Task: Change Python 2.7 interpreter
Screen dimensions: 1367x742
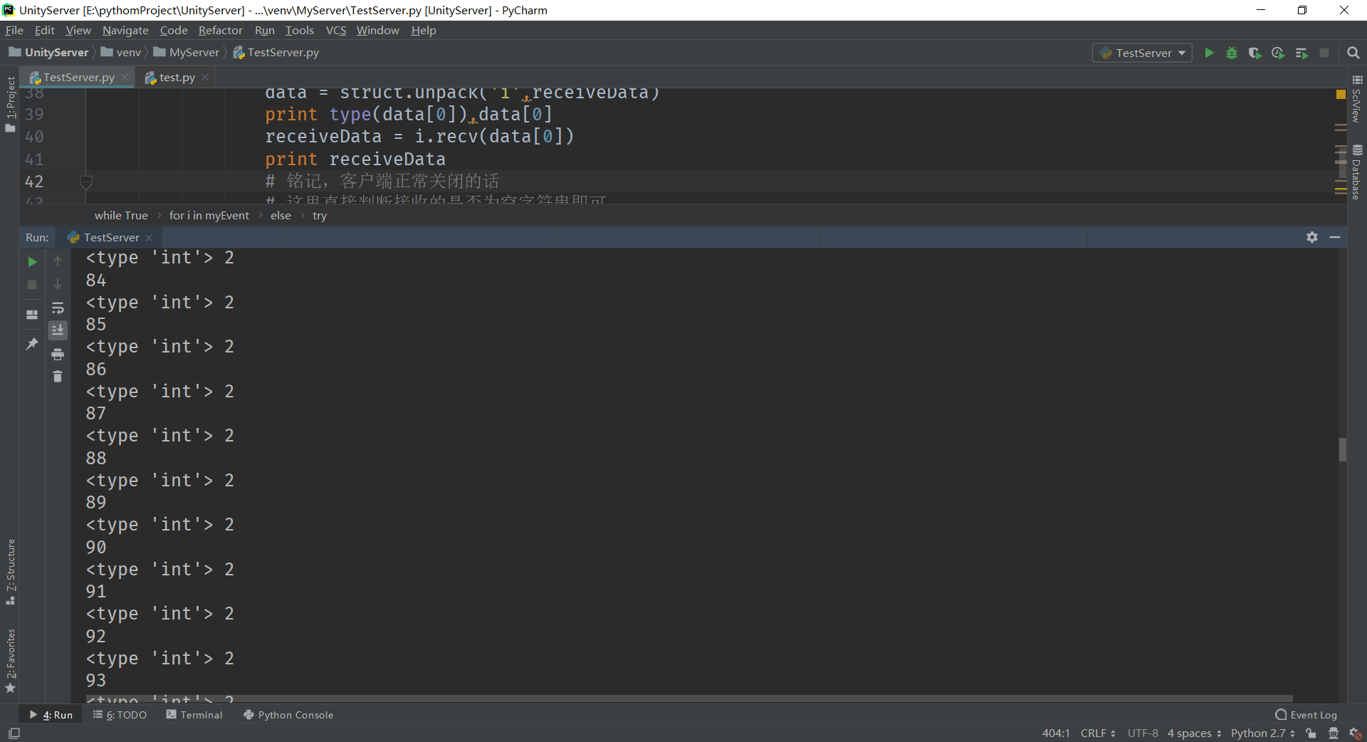Action: pyautogui.click(x=1262, y=733)
